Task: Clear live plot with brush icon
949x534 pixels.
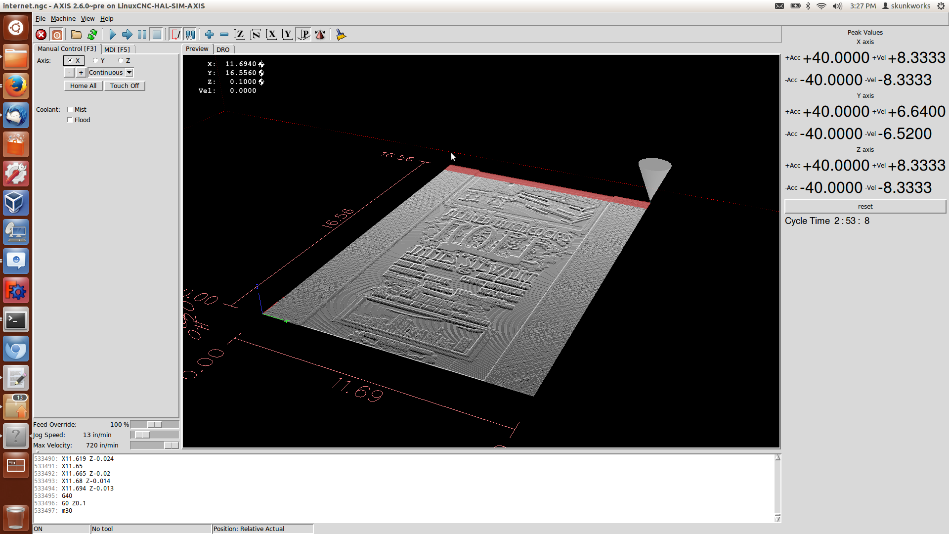Action: [341, 35]
